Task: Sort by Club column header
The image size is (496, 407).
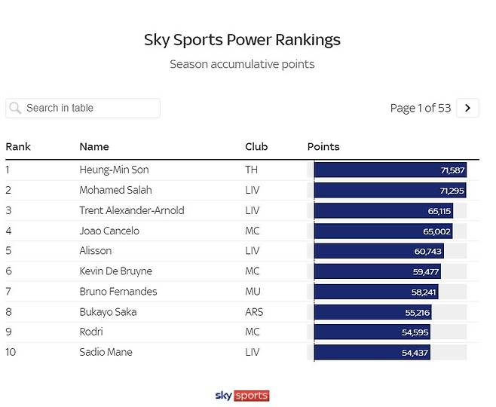Action: (256, 146)
